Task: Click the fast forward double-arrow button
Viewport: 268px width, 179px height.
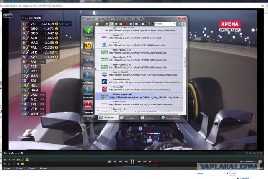Action: pyautogui.click(x=139, y=161)
